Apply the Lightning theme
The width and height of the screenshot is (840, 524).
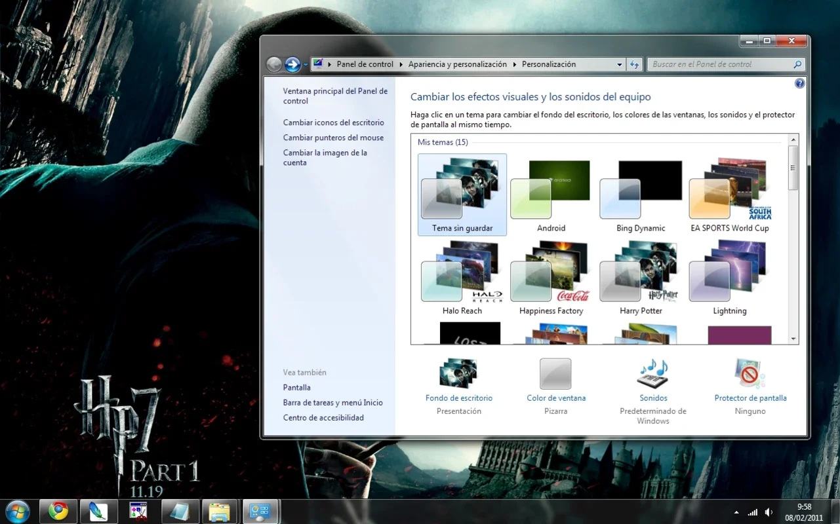pos(730,278)
